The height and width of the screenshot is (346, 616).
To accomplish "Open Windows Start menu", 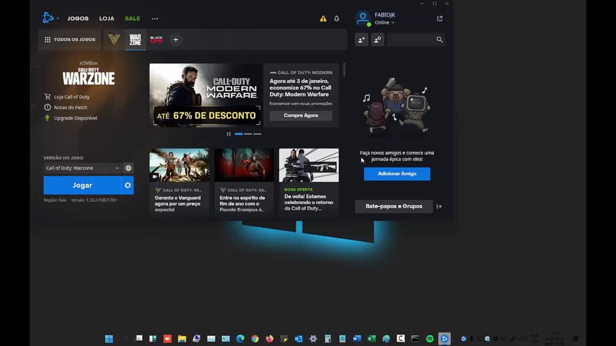I will coord(109,339).
